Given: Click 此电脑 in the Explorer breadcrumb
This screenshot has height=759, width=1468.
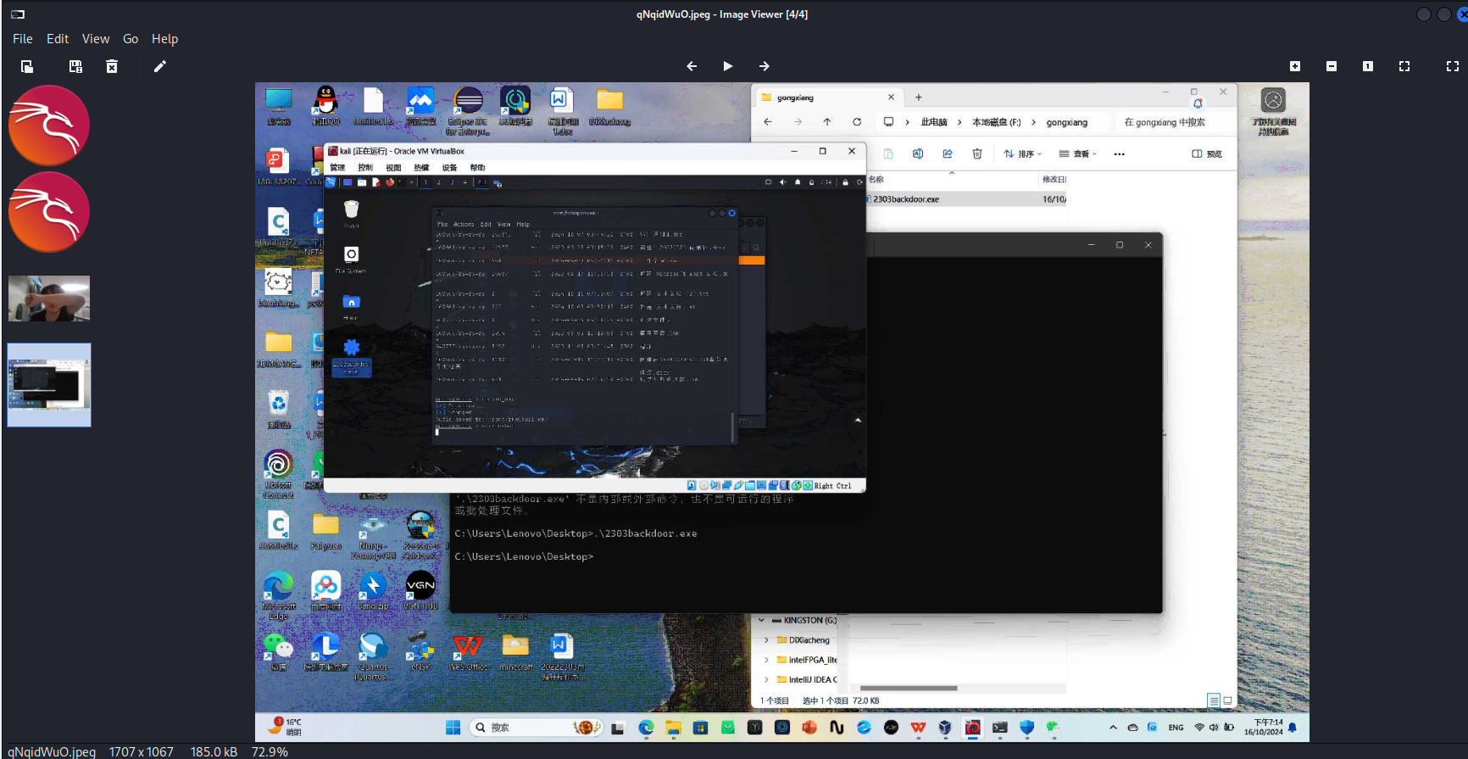Looking at the screenshot, I should pos(934,122).
